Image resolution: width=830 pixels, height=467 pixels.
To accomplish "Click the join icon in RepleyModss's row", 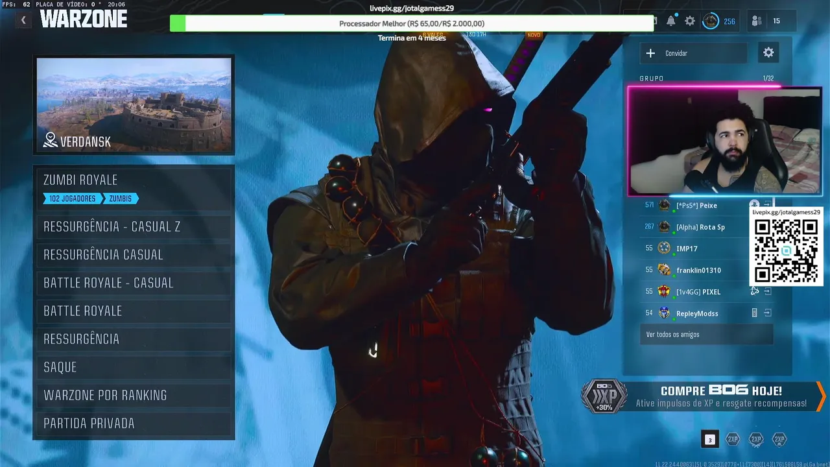I will point(767,313).
